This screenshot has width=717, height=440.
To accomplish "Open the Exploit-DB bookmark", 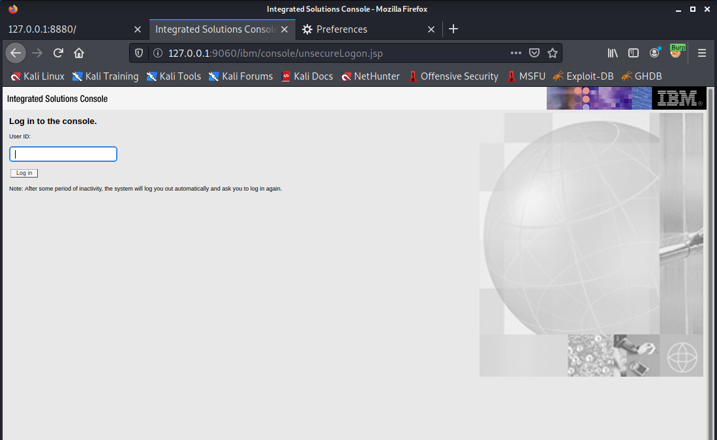I will pyautogui.click(x=583, y=76).
